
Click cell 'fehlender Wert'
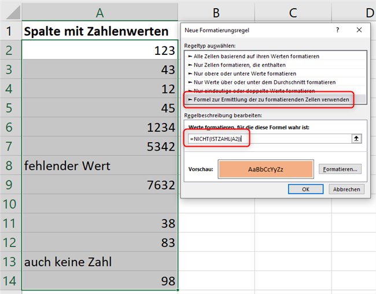pyautogui.click(x=99, y=165)
